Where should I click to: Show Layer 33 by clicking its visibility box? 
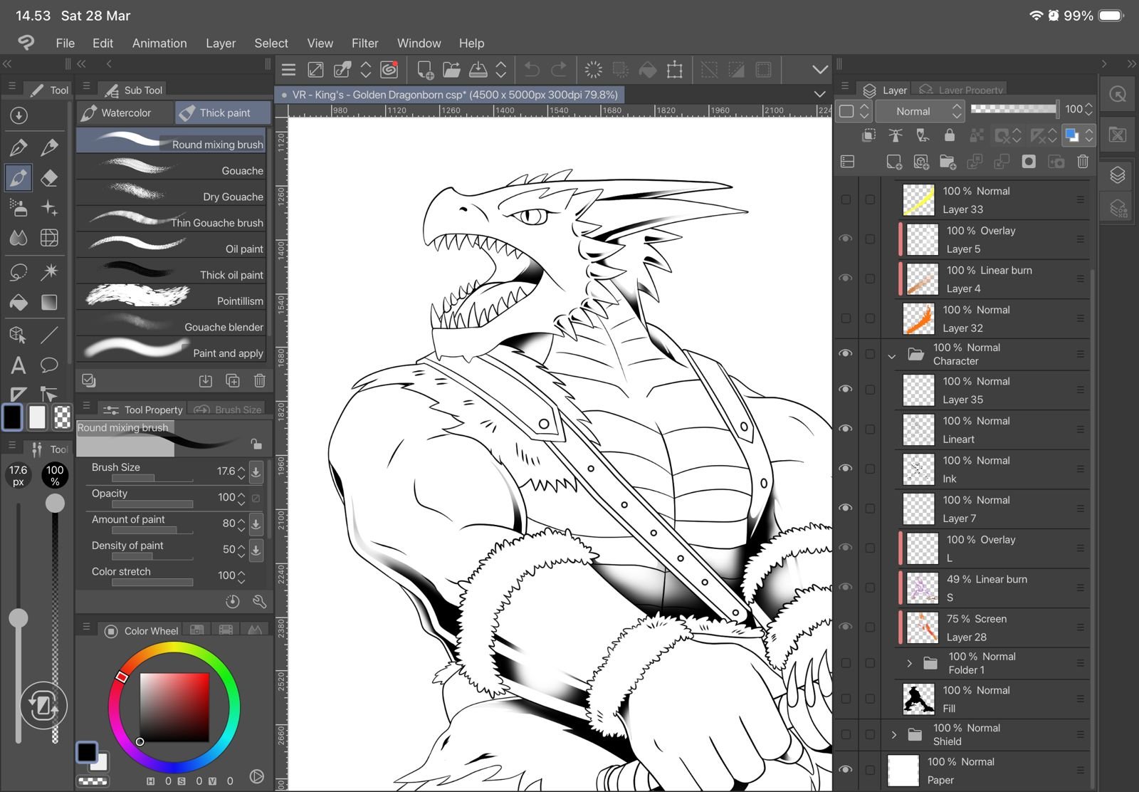[846, 199]
